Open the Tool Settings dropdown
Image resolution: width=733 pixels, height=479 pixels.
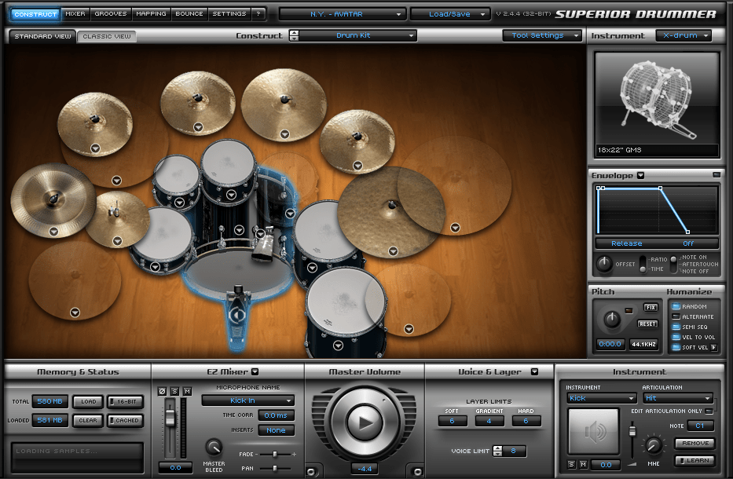pyautogui.click(x=542, y=35)
